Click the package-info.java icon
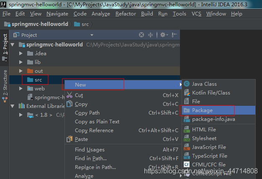262x179 pixels. coord(187,119)
